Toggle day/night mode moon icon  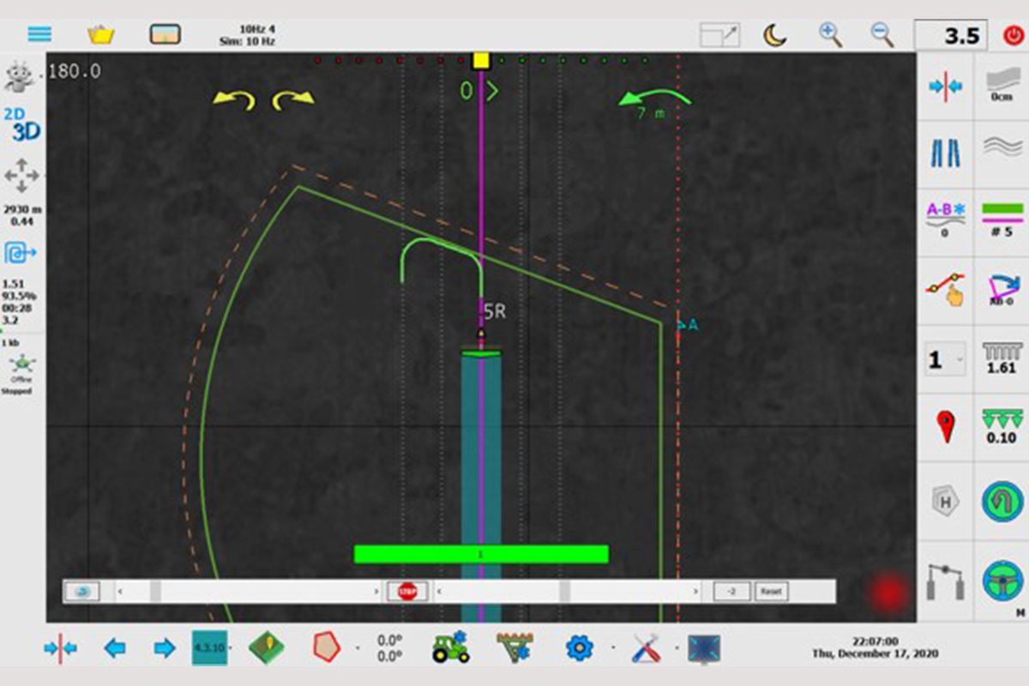click(775, 35)
